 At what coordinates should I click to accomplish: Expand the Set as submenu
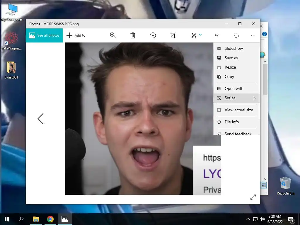point(236,98)
